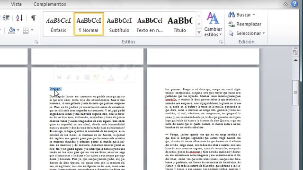Click italic (K) in the mini toolbar

coord(68,77)
